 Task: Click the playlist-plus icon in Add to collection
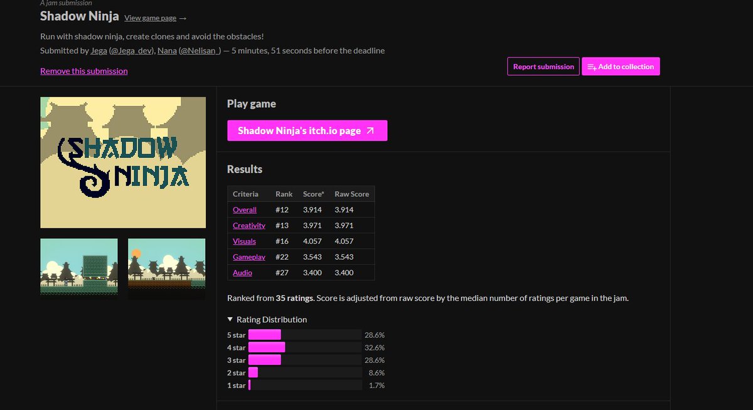pos(592,66)
